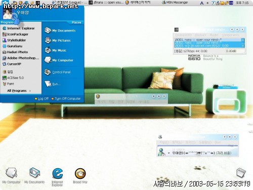This screenshot has height=190, width=253.
Task: Click Nokia 6610 advertisement banner under player
Action: 205,57
